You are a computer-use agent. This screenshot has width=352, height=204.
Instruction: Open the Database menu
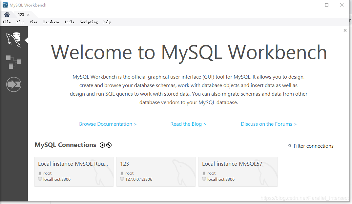(x=51, y=22)
